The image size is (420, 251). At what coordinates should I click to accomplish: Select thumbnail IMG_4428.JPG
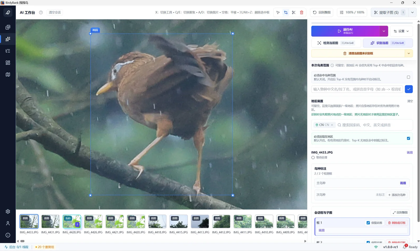click(x=72, y=222)
